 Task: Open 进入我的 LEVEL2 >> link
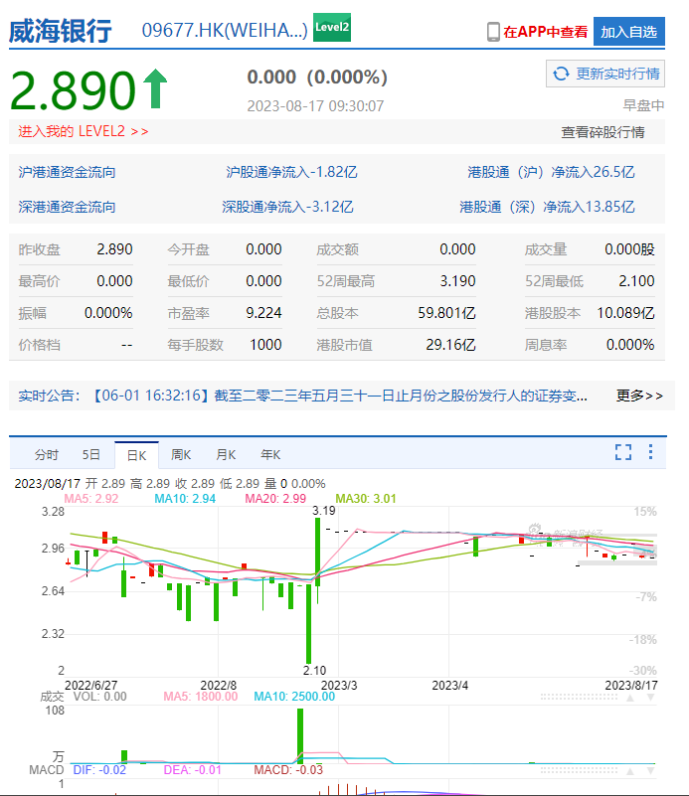tap(84, 131)
